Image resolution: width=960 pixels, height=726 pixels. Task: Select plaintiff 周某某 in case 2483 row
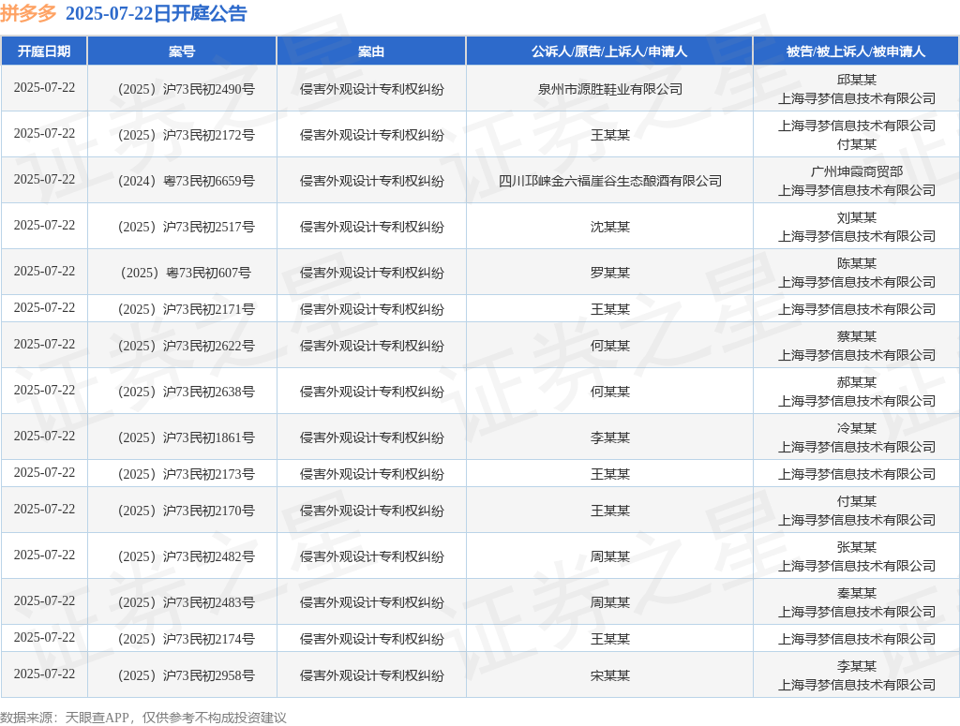click(609, 603)
